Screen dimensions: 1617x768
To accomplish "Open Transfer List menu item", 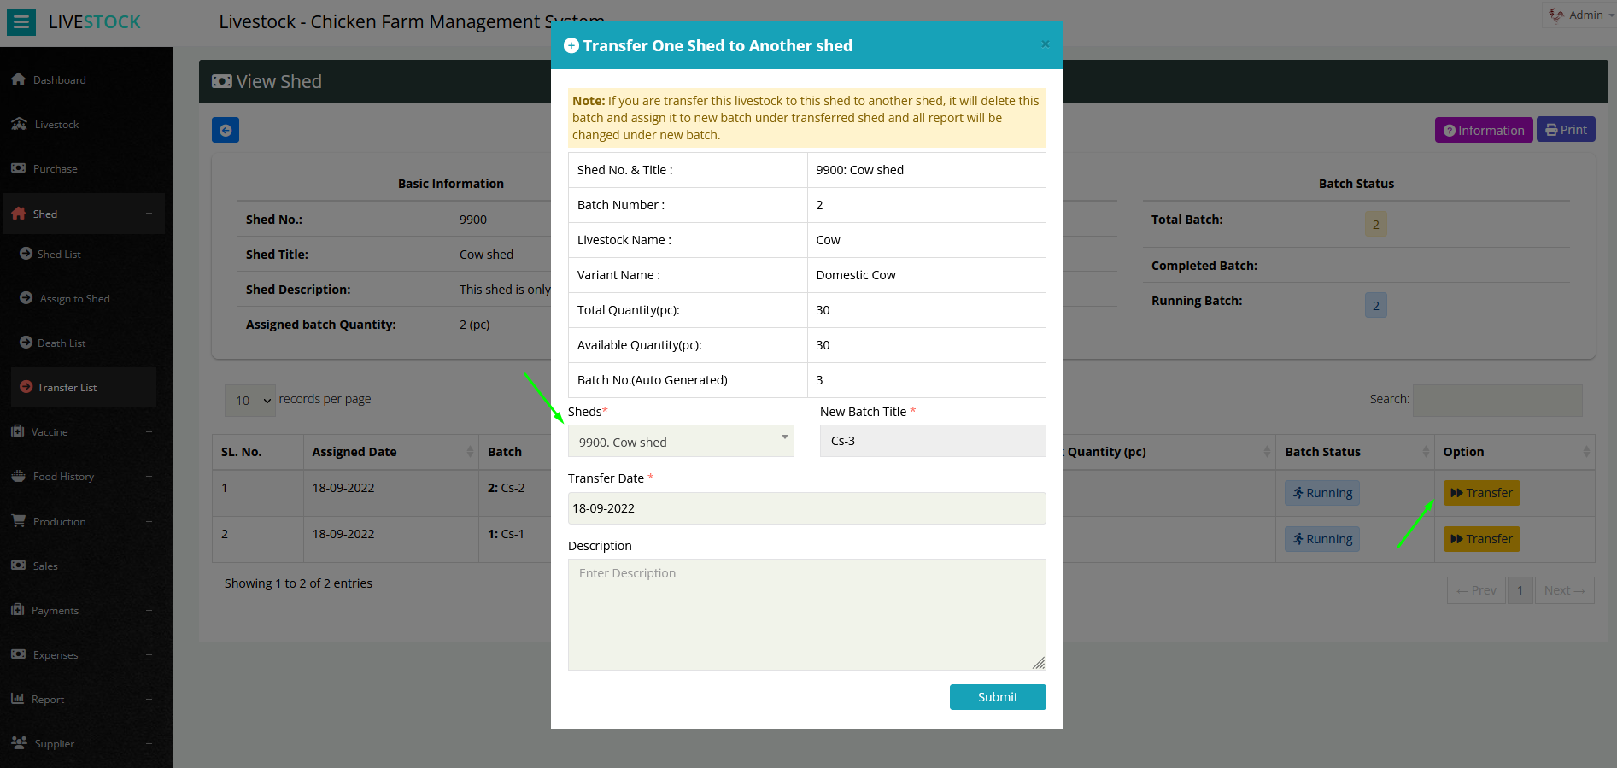I will point(67,388).
